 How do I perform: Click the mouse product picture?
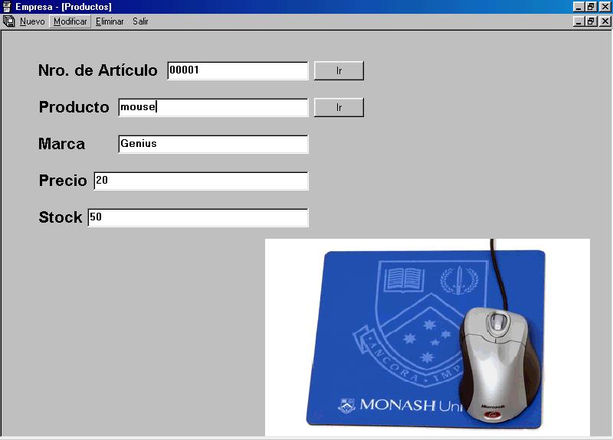coord(428,337)
